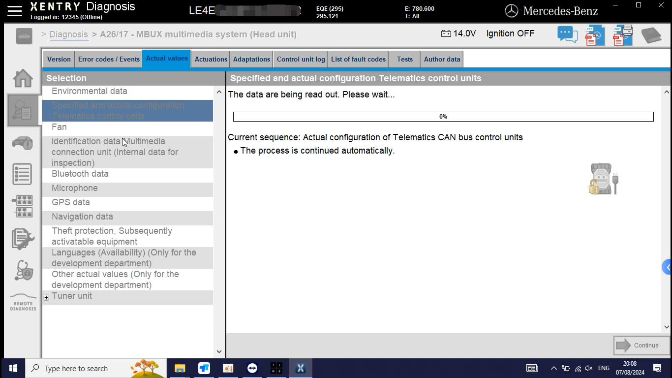Select Other actual values item
The height and width of the screenshot is (378, 672).
click(x=128, y=280)
